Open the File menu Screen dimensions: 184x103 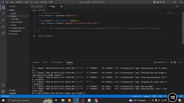click(x=7, y=2)
